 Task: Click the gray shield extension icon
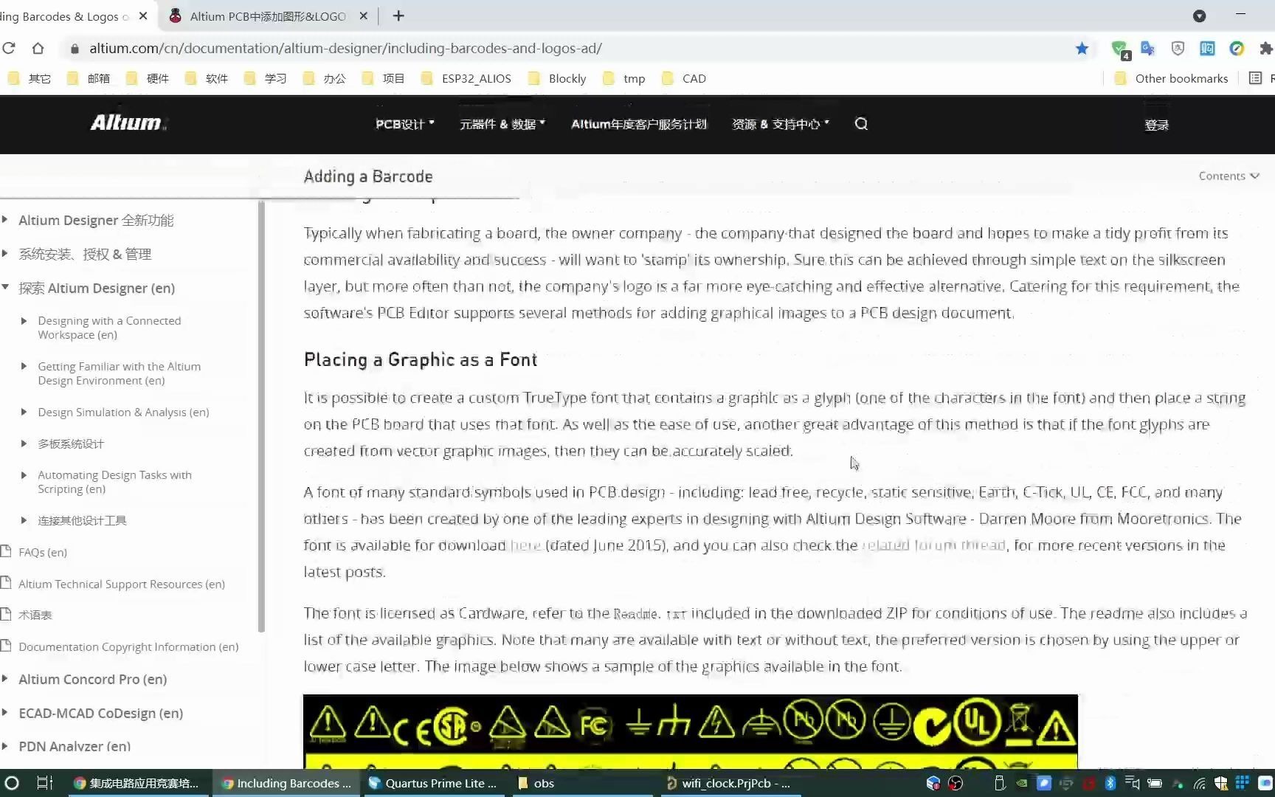1178,48
